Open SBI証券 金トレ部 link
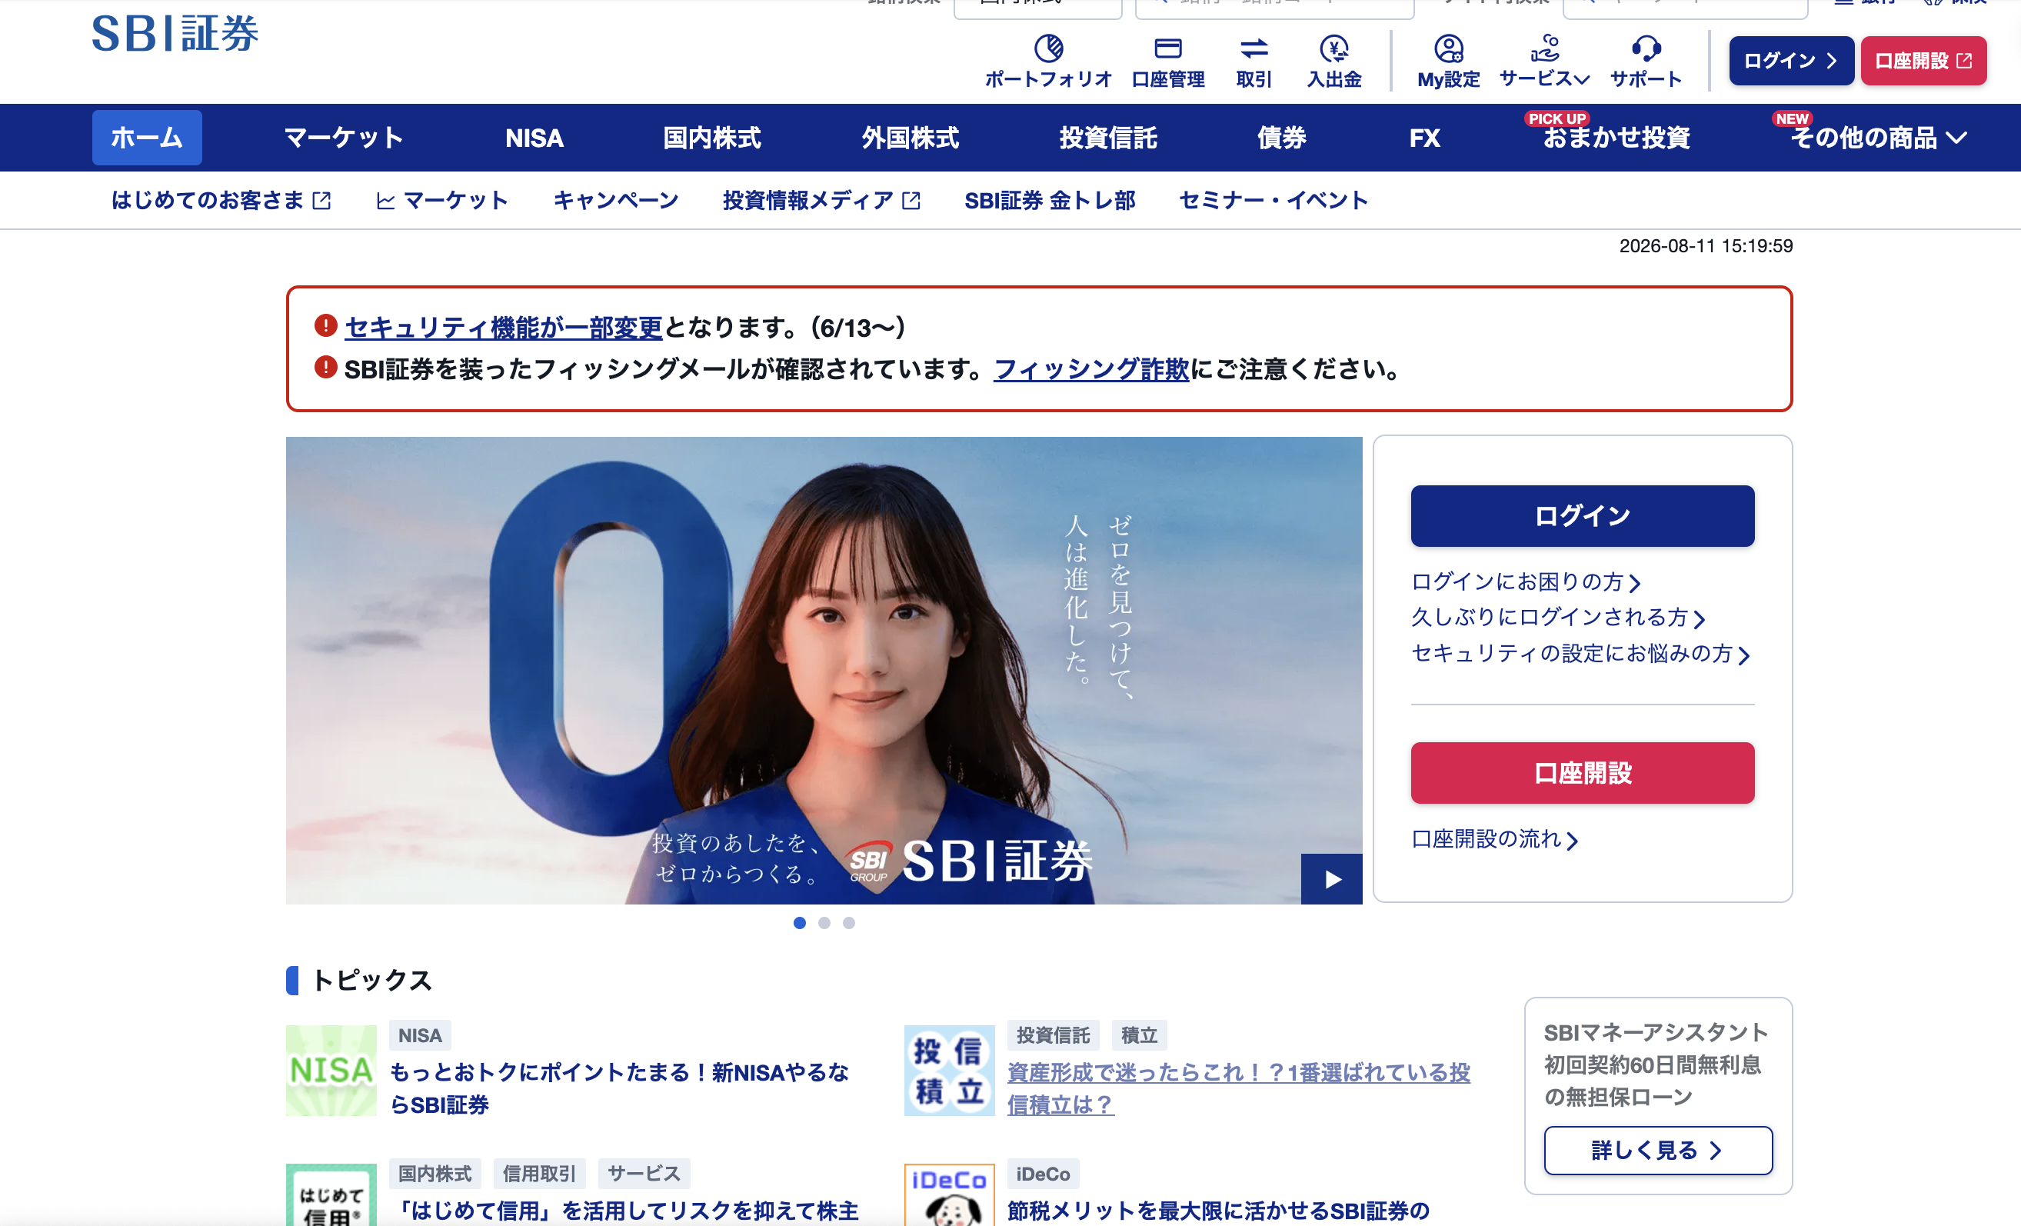 [x=1050, y=200]
